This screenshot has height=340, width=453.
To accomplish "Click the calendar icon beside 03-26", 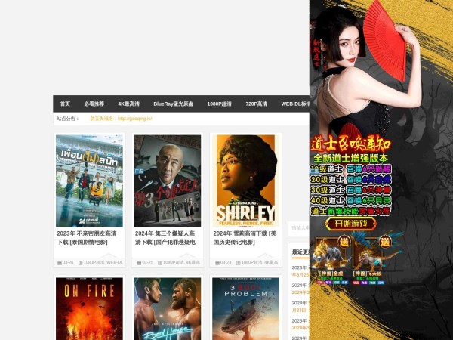I will tap(60, 263).
